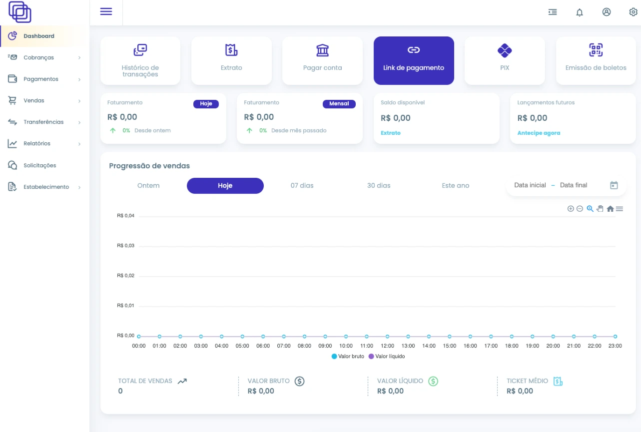Image resolution: width=641 pixels, height=432 pixels.
Task: Open the PIX shortcut card
Action: (505, 60)
